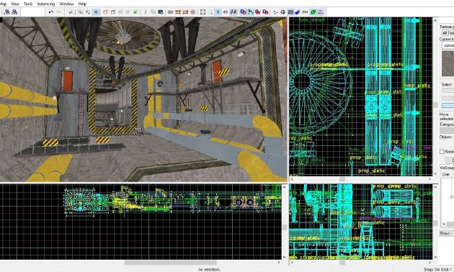
Task: Open the Objects dropdown
Action: (448, 143)
